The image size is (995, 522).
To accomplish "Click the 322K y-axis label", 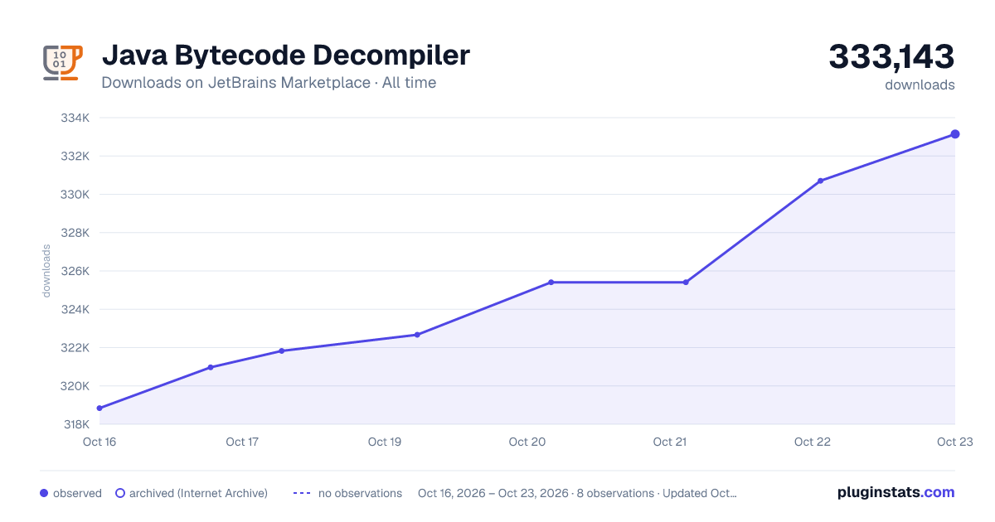I will [x=75, y=348].
